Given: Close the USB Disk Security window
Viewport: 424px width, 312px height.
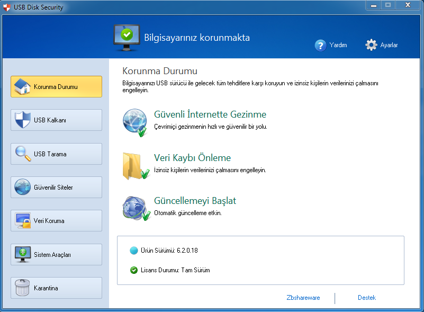Looking at the screenshot, I should point(408,5).
